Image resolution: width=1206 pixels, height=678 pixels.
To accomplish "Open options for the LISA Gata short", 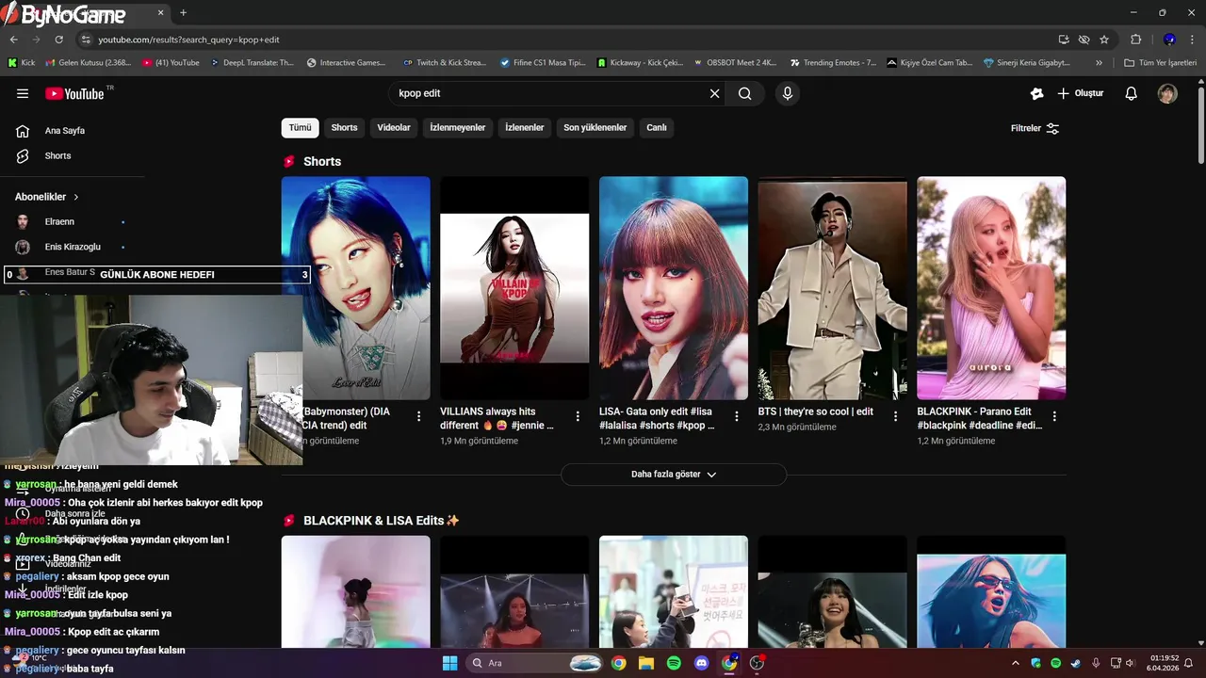I will 737,416.
